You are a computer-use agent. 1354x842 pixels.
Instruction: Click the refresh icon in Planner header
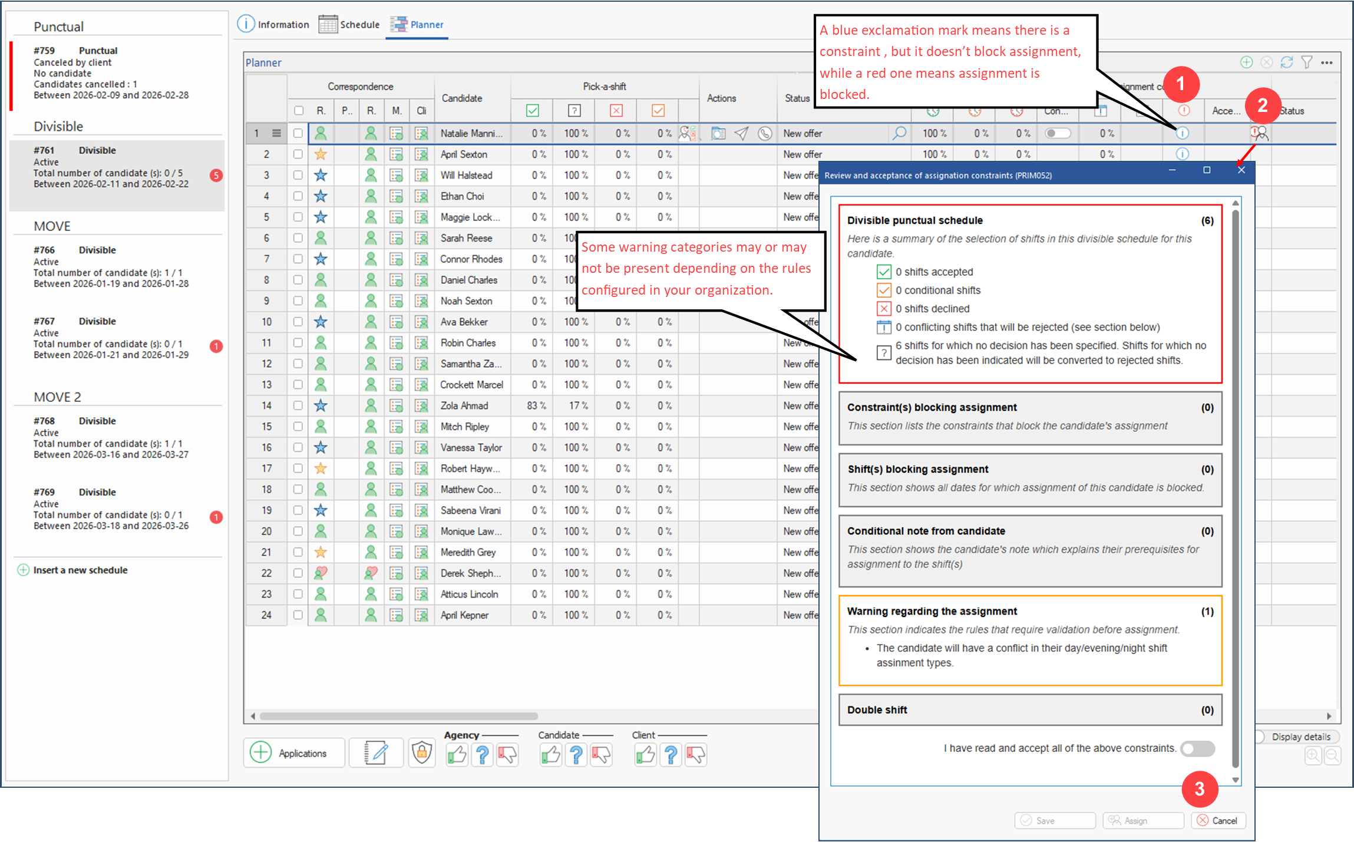pos(1287,62)
